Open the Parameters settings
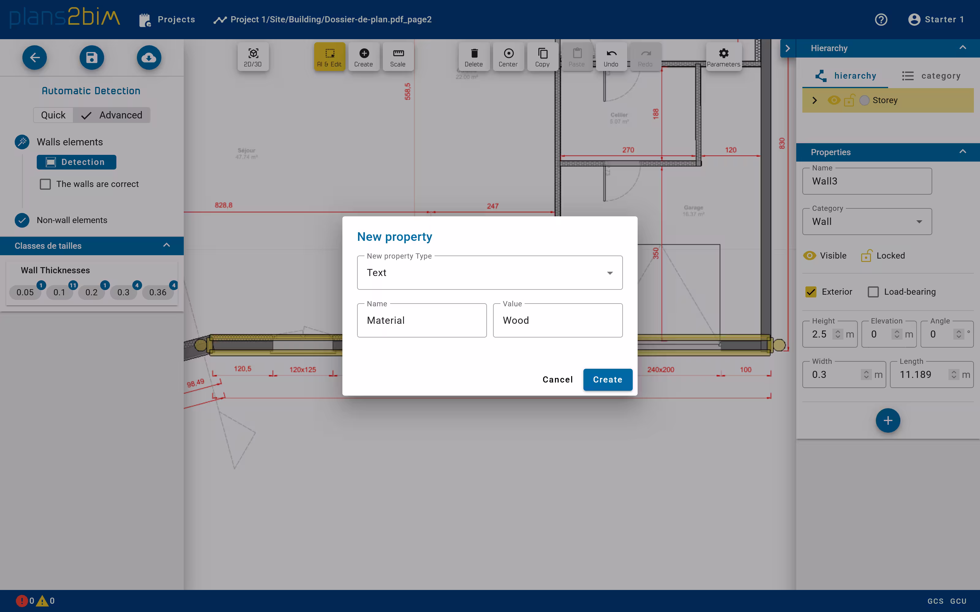Image resolution: width=980 pixels, height=612 pixels. pos(723,57)
